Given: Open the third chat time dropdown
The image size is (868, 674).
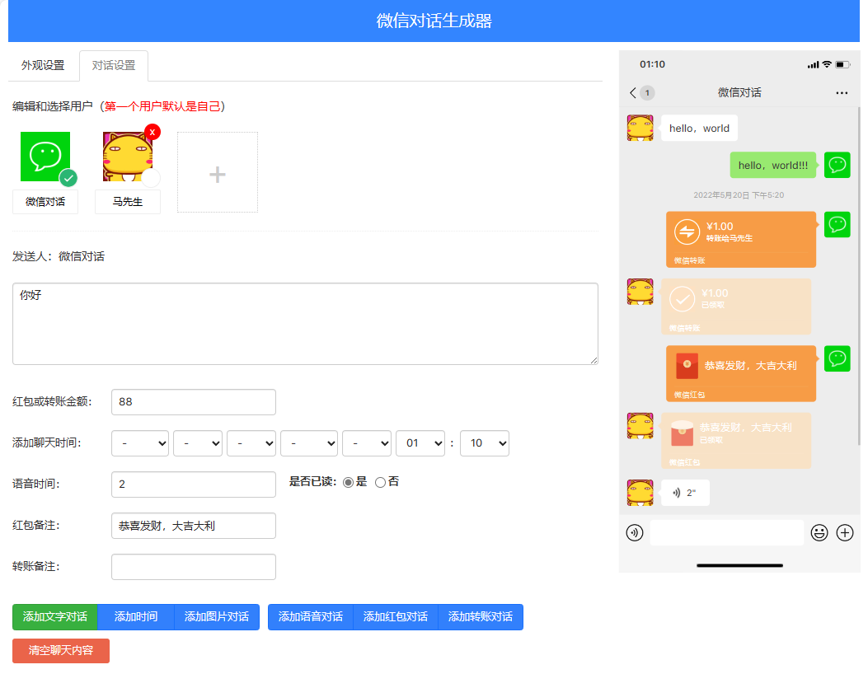Looking at the screenshot, I should [x=251, y=443].
